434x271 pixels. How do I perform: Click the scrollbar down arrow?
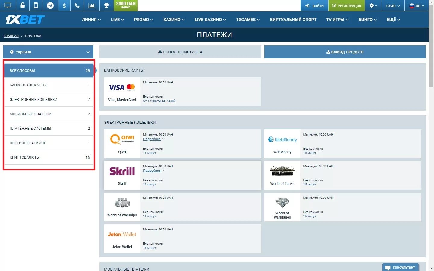pos(431,268)
